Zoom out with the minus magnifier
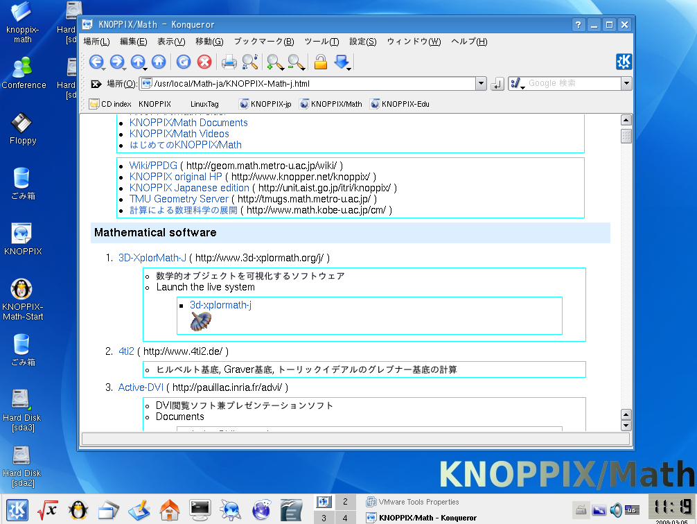 pyautogui.click(x=296, y=62)
